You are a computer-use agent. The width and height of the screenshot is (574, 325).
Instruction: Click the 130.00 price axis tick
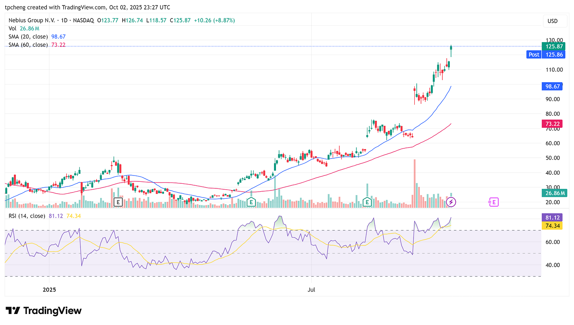tap(553, 40)
